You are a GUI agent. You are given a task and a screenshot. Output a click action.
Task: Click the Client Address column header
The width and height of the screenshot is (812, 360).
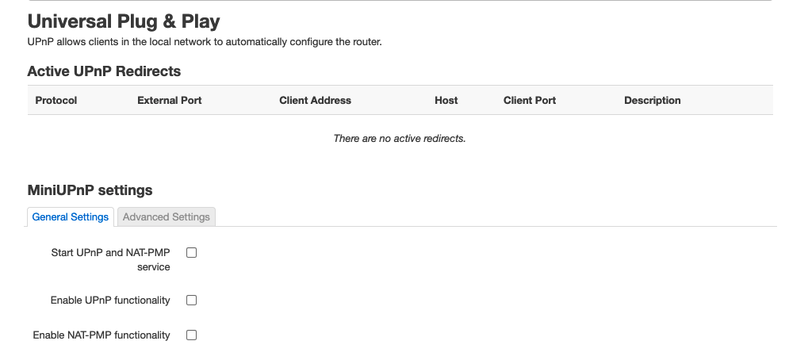(315, 101)
